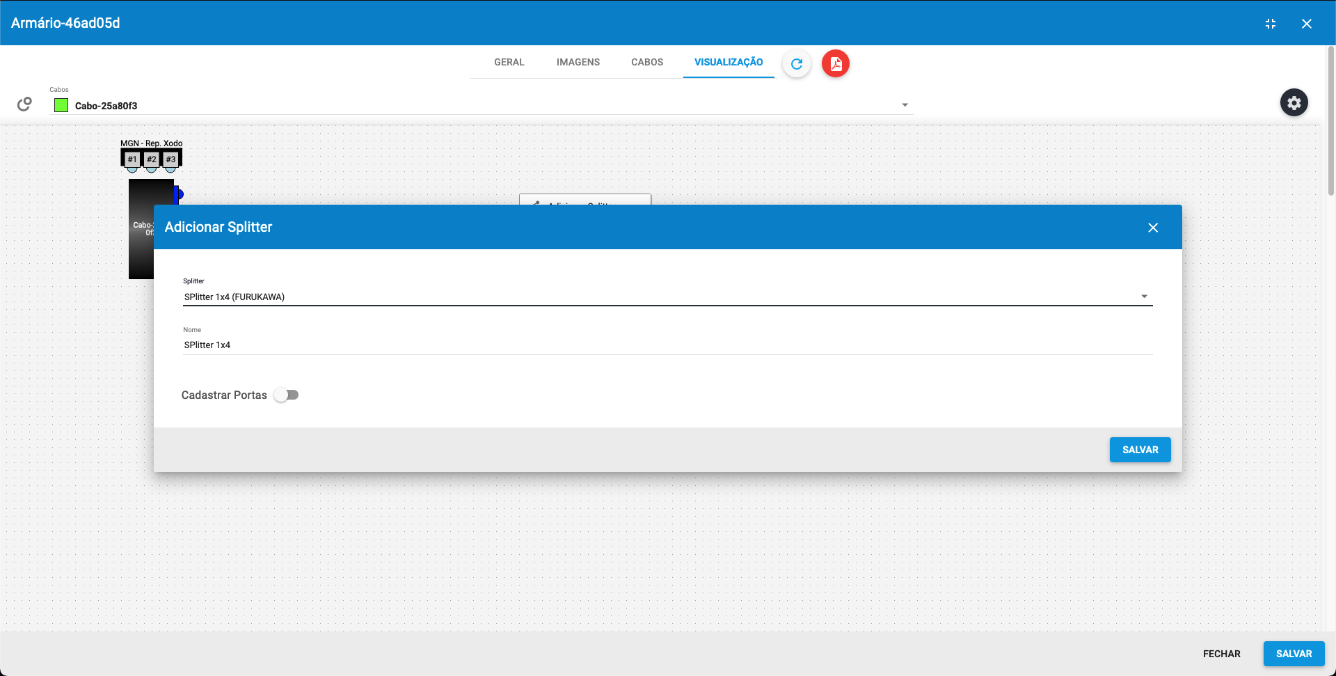Click the reset view icon beside Cabos
This screenshot has height=676, width=1336.
[24, 104]
